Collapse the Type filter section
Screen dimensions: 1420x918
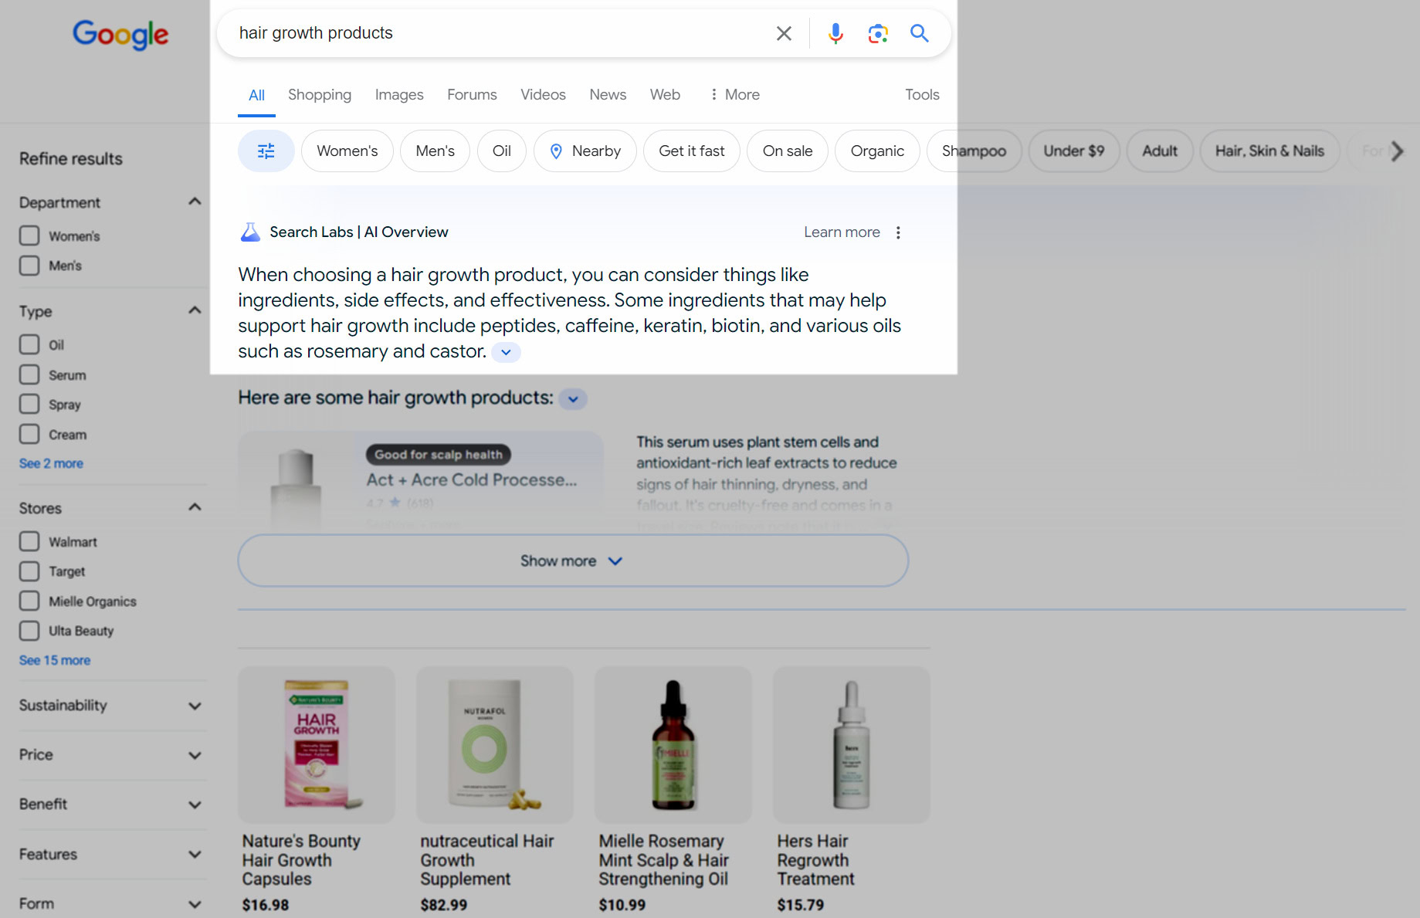195,310
